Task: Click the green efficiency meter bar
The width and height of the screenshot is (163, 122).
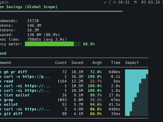Action: (x=53, y=44)
